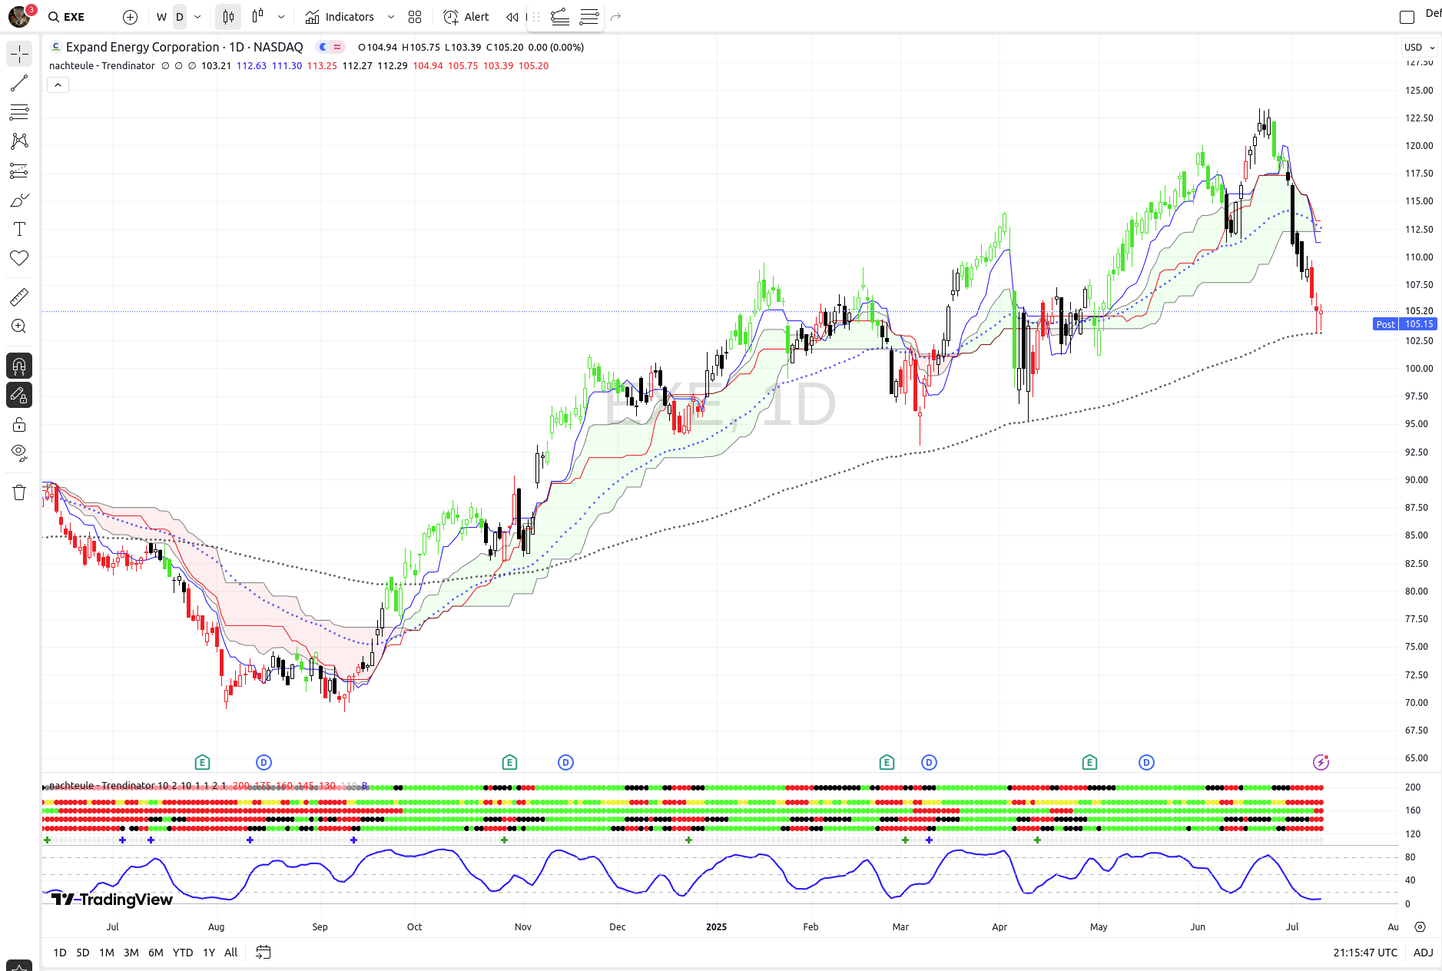Click the November earnings marker E

(x=509, y=762)
